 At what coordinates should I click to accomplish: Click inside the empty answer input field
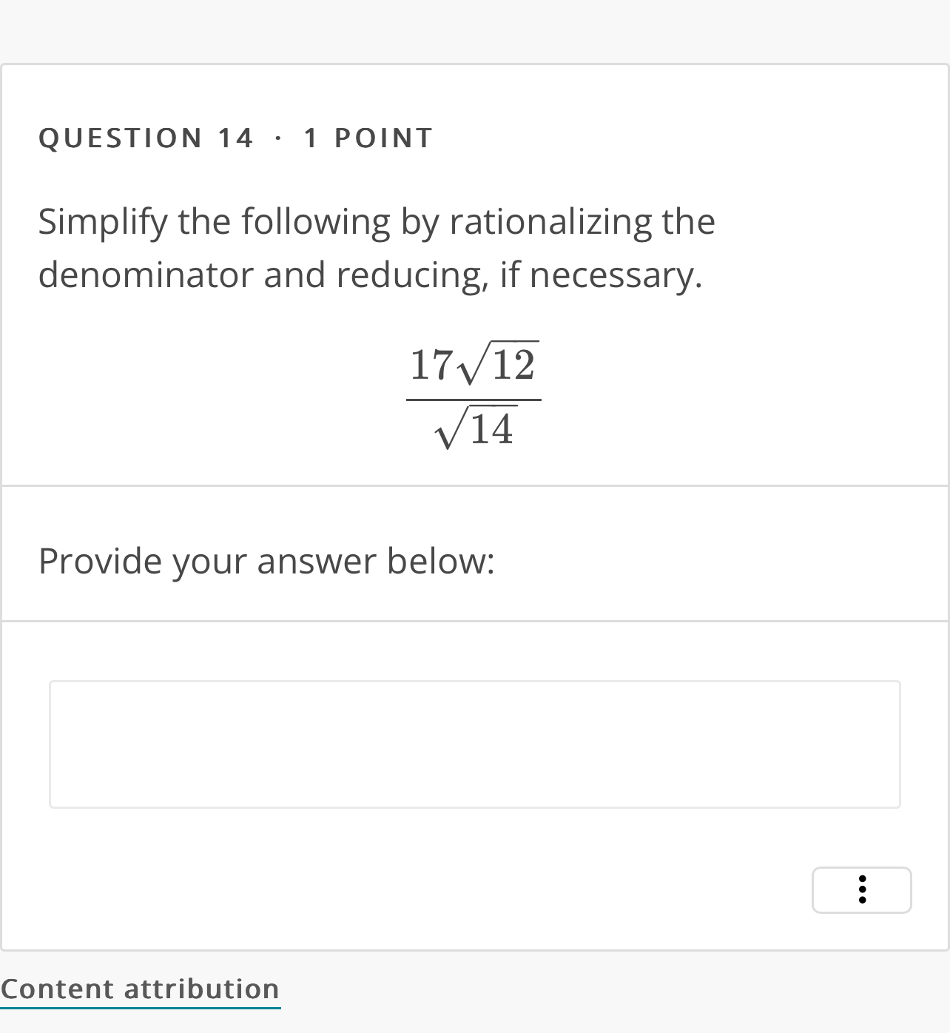click(474, 743)
